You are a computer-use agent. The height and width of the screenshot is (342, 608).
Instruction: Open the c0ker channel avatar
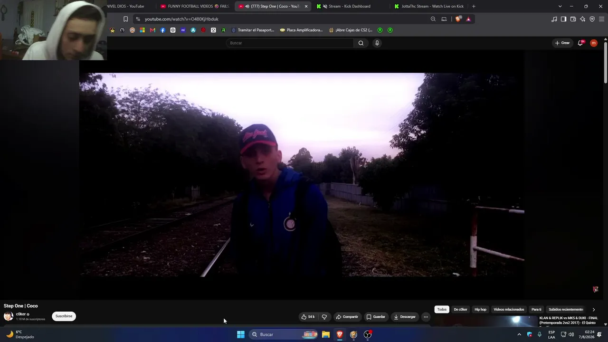click(x=9, y=316)
